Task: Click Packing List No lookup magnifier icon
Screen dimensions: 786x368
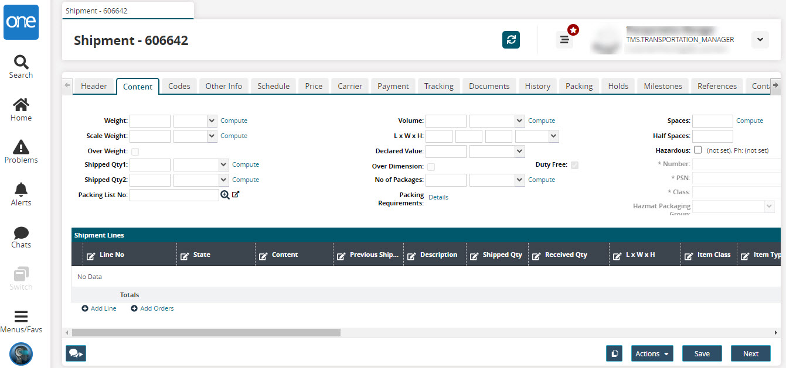Action: tap(225, 195)
